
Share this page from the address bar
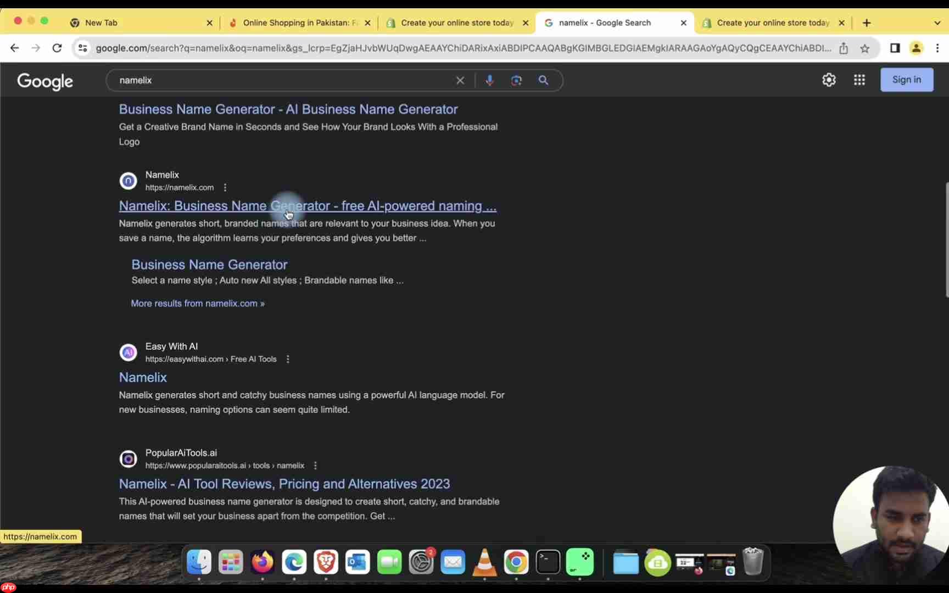pos(844,48)
